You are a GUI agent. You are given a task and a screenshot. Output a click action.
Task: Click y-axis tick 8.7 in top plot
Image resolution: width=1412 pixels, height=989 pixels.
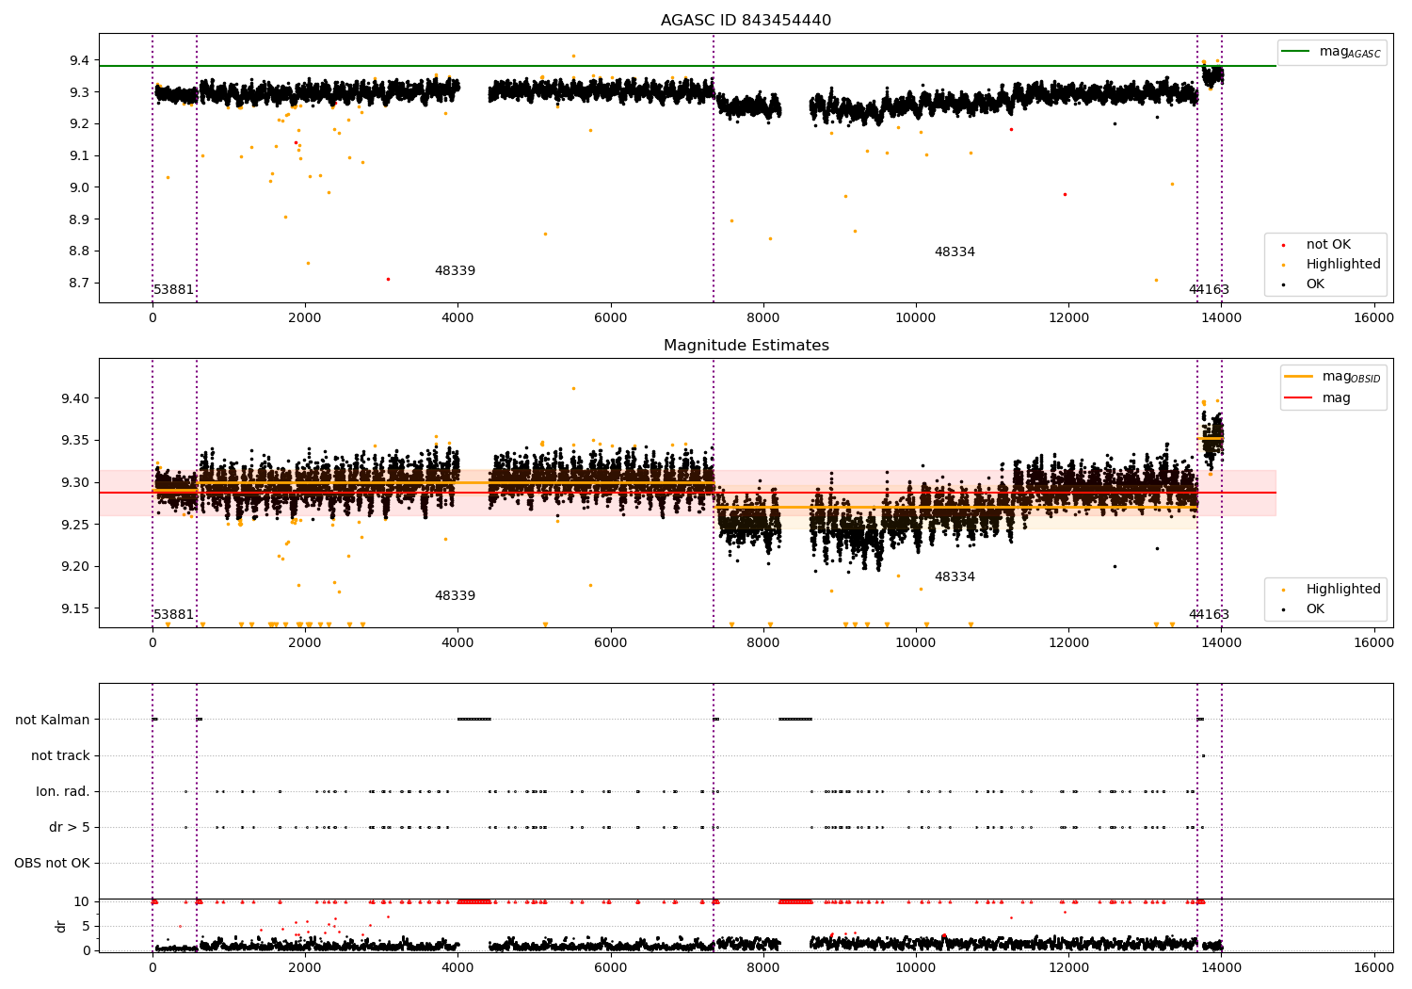coord(79,284)
